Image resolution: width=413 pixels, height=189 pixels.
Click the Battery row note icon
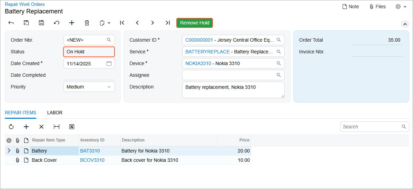click(x=26, y=151)
